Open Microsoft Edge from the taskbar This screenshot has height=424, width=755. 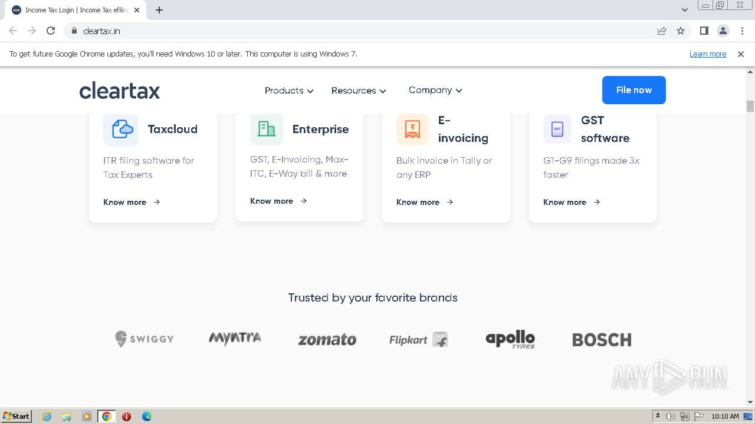point(146,416)
